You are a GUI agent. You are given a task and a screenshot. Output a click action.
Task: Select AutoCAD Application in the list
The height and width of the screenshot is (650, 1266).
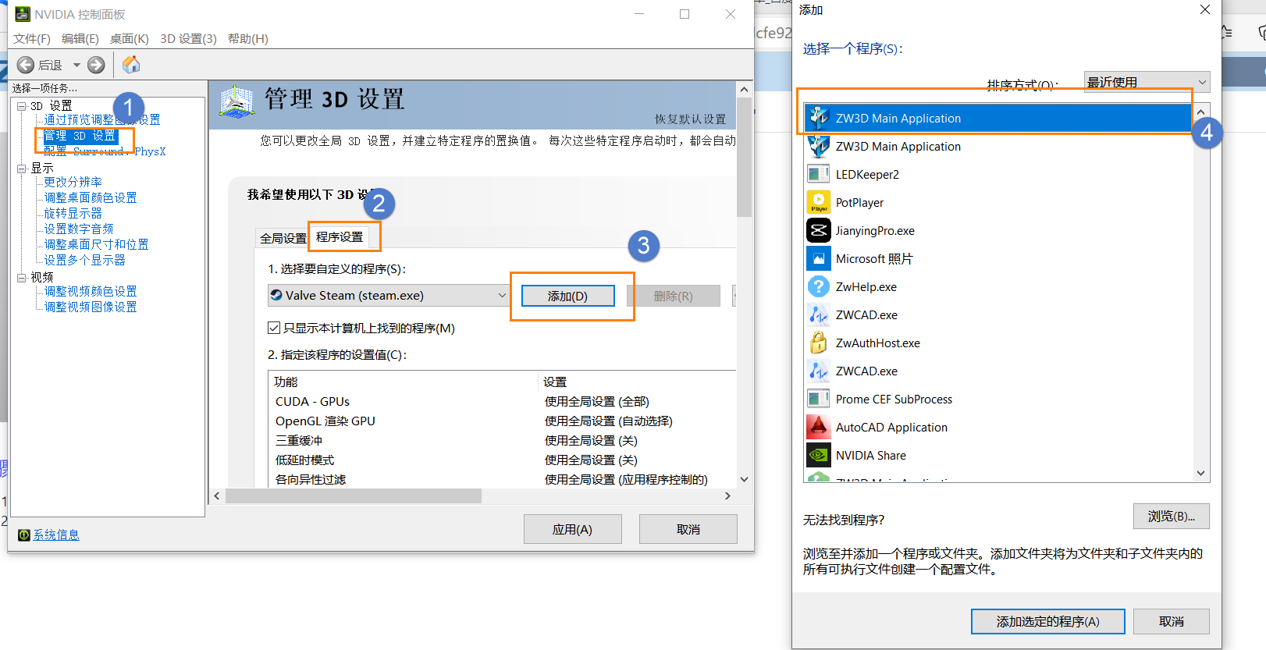coord(998,427)
